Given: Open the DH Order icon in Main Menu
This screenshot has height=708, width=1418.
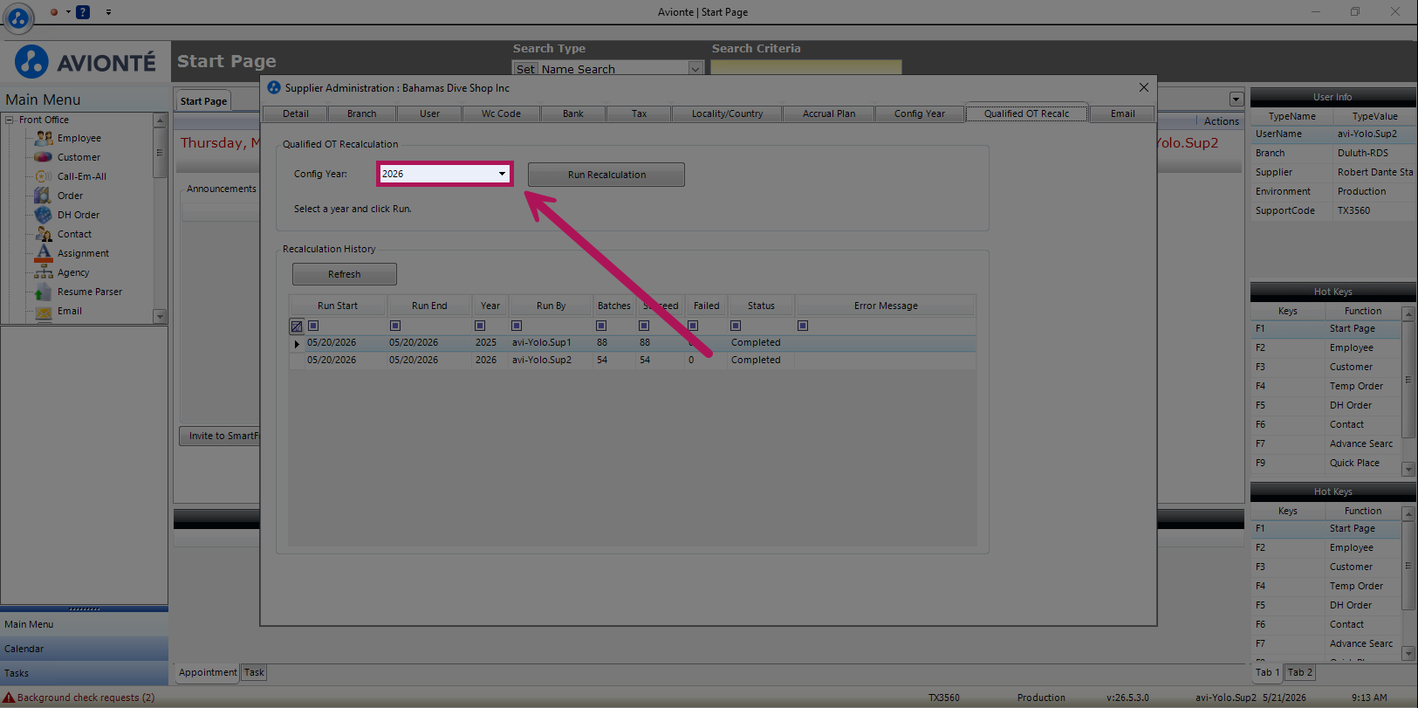Looking at the screenshot, I should coord(44,215).
